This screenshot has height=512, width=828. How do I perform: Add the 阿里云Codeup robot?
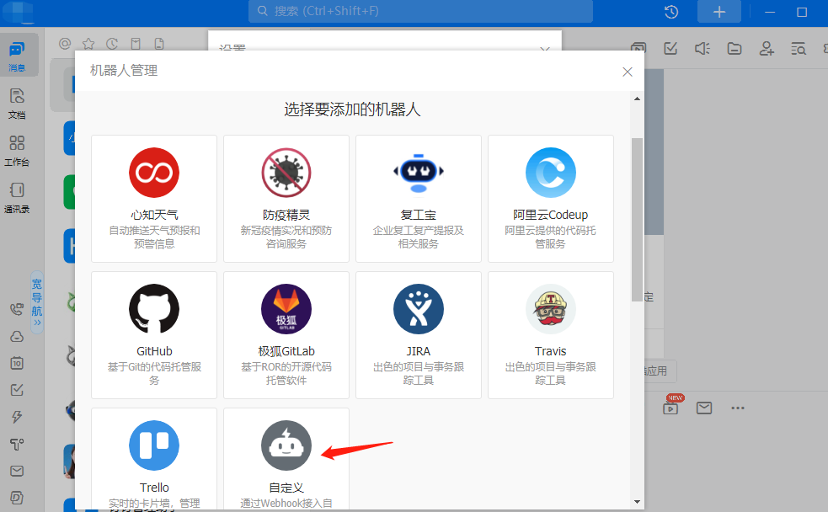click(x=550, y=199)
